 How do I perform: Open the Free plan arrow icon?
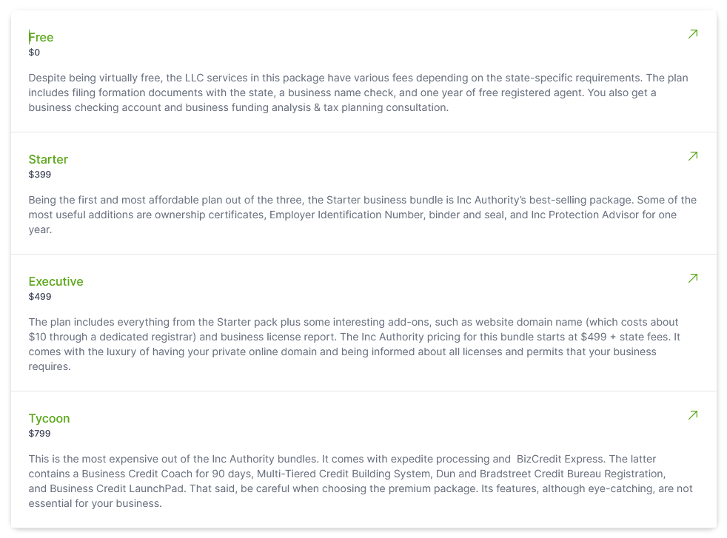coord(693,34)
